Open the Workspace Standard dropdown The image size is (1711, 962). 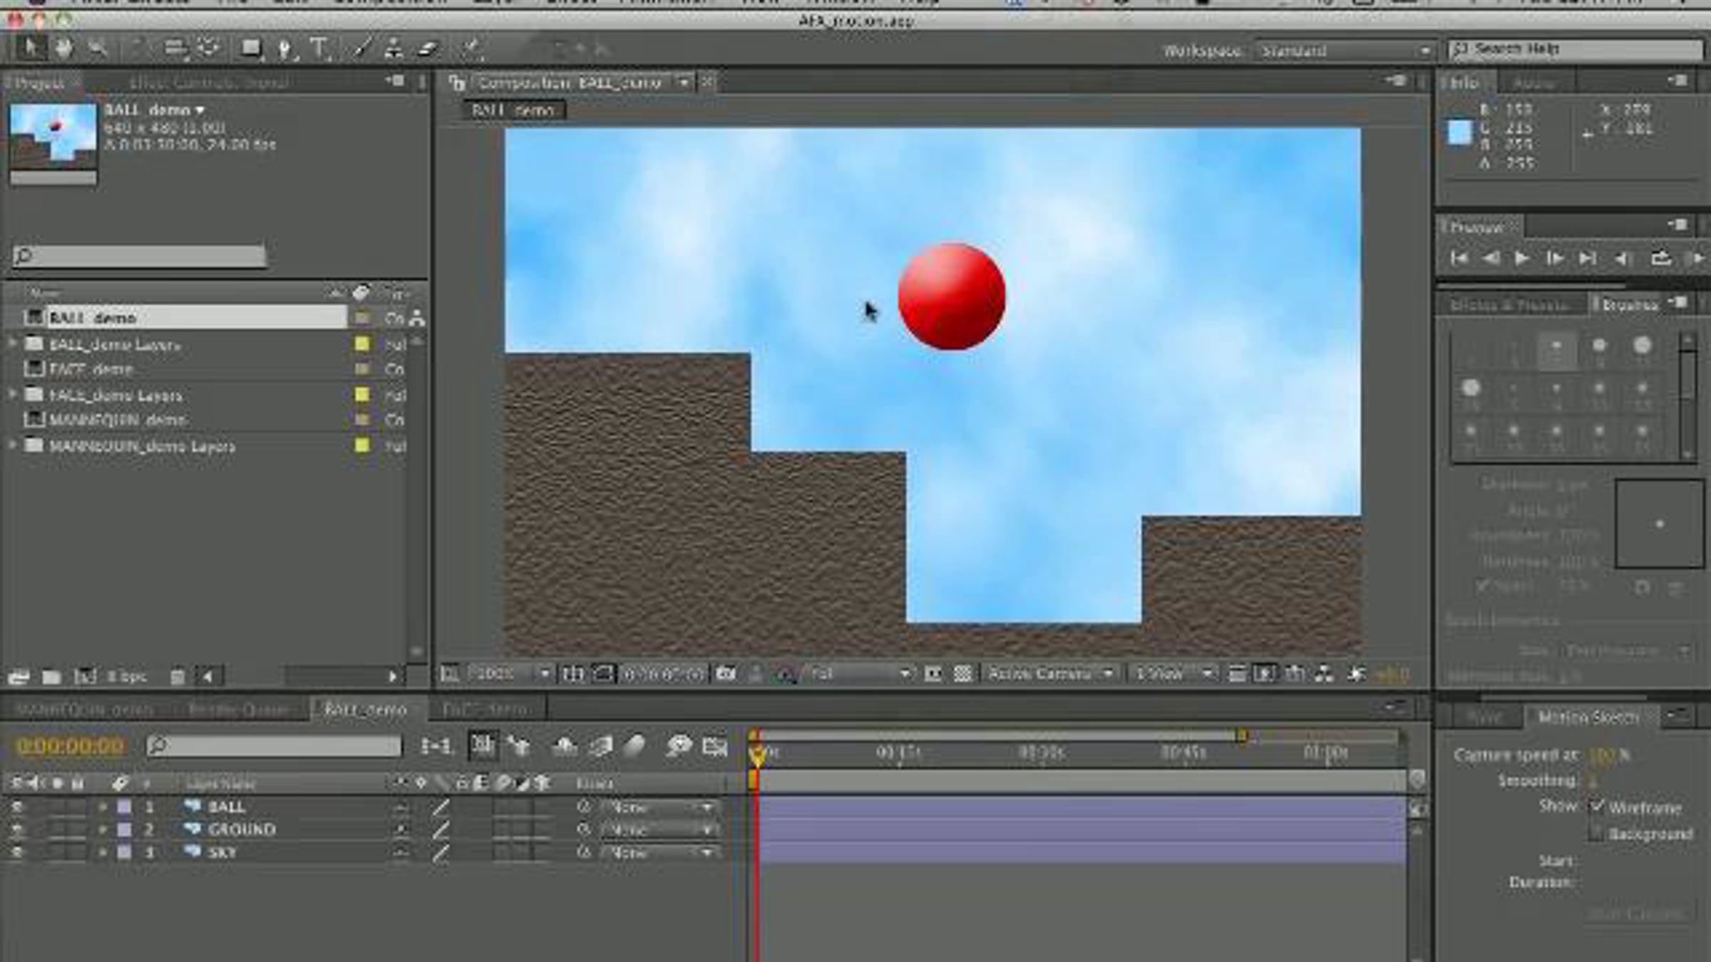pos(1344,51)
